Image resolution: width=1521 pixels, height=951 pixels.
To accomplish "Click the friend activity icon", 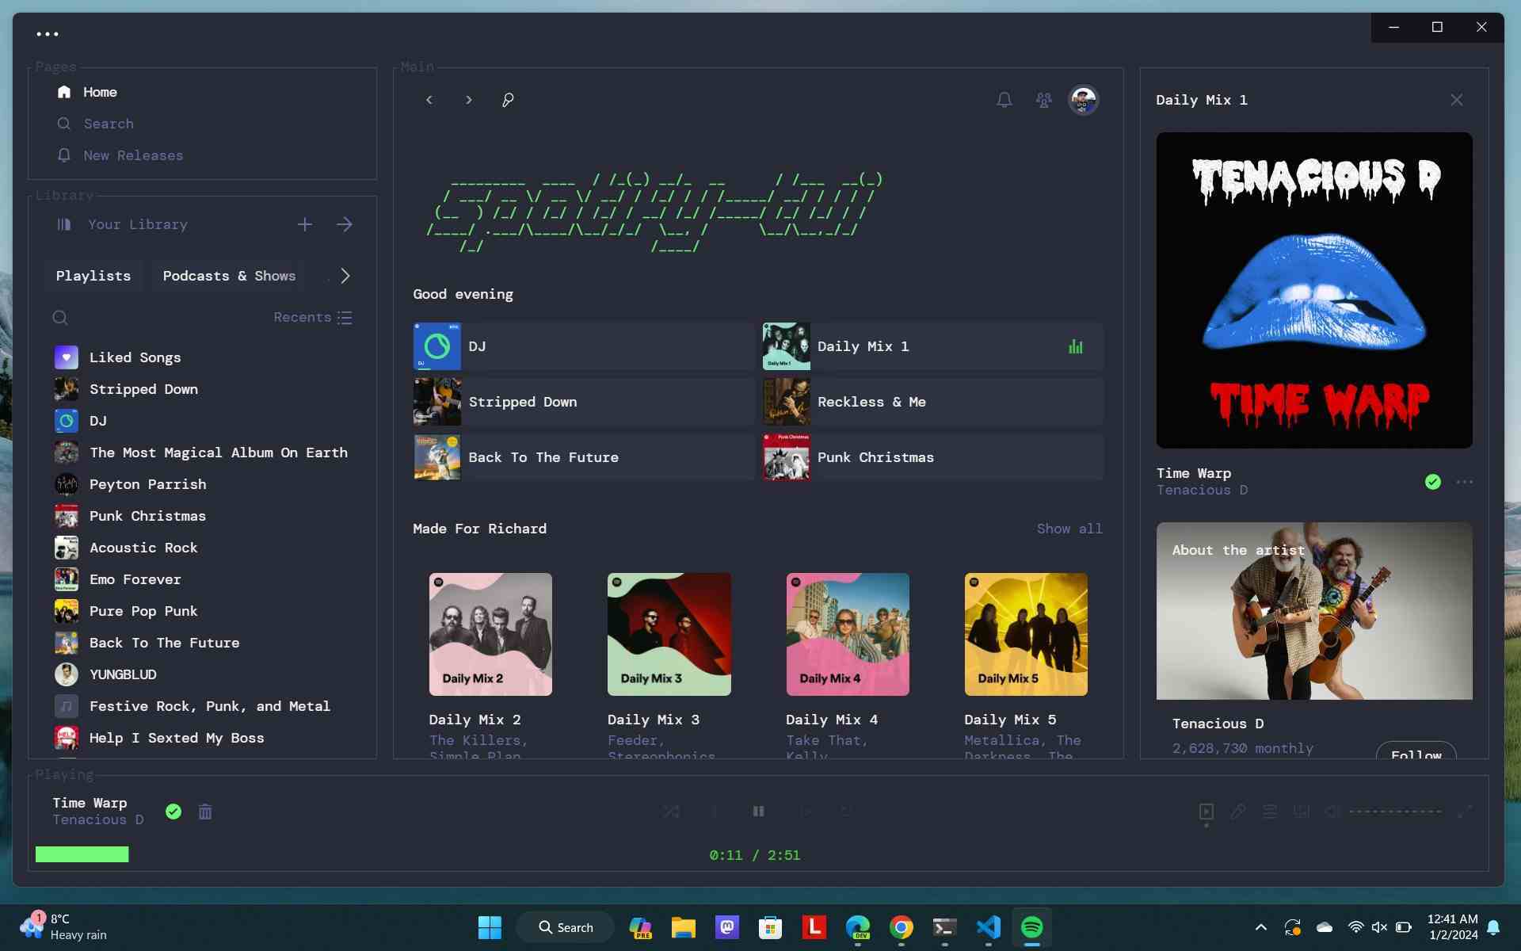I will tap(1043, 100).
